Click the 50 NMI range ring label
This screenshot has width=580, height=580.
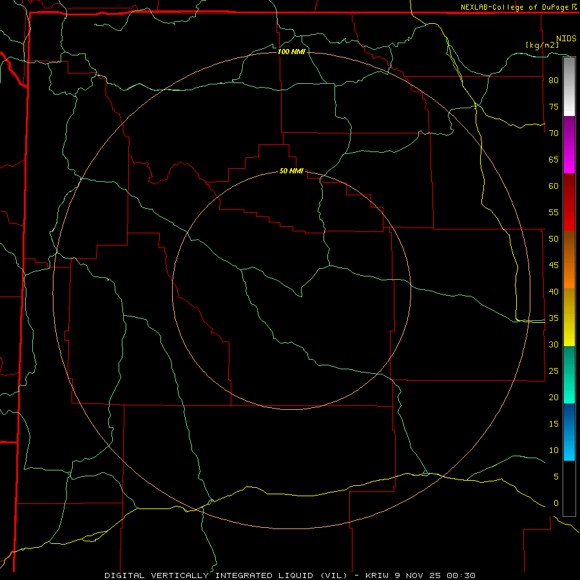tap(291, 171)
